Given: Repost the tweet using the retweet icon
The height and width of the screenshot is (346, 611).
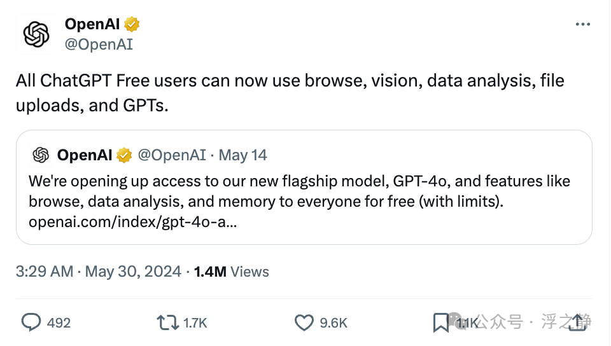Looking at the screenshot, I should 167,322.
